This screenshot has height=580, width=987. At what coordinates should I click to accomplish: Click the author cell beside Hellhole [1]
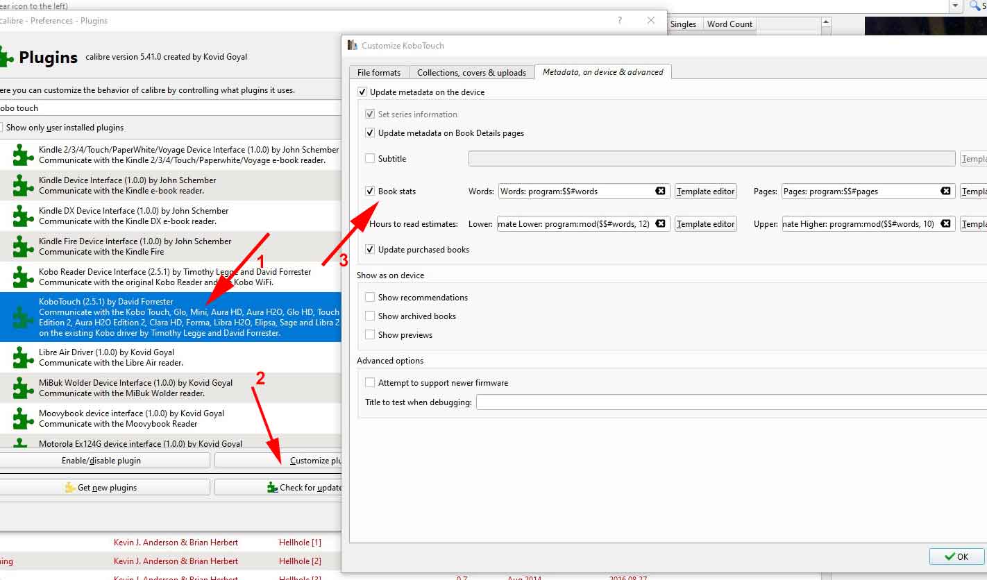coord(176,543)
